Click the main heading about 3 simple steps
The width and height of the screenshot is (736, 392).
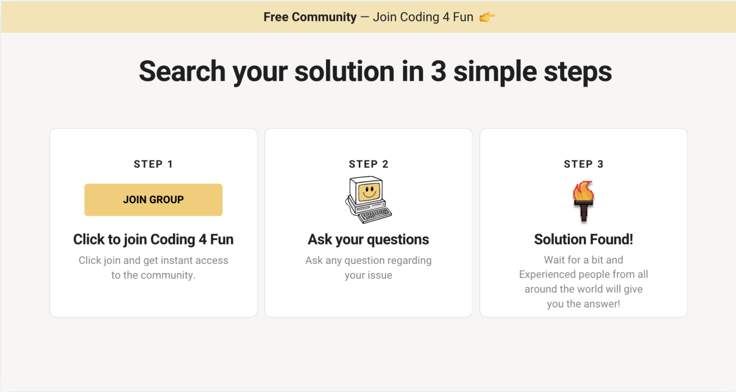[375, 71]
